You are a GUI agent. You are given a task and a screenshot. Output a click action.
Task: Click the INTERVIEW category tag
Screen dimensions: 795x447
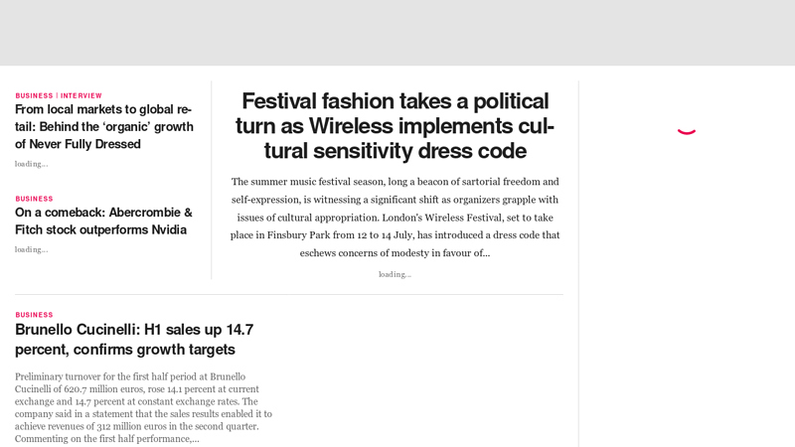coord(81,95)
